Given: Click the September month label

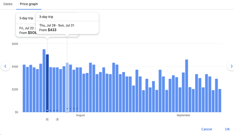Looking at the screenshot, I should tap(183, 115).
